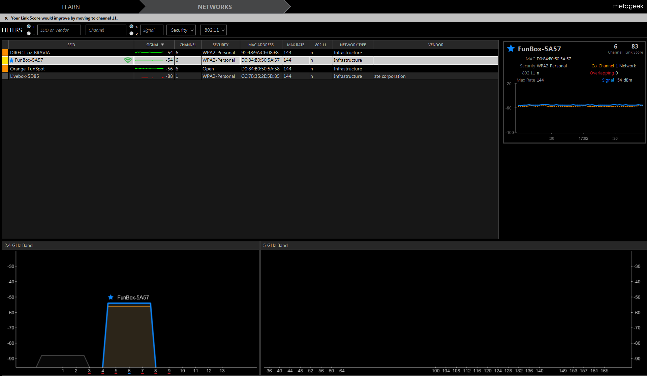This screenshot has height=376, width=647.
Task: Click the SIGNAL column sort arrow
Action: [162, 44]
